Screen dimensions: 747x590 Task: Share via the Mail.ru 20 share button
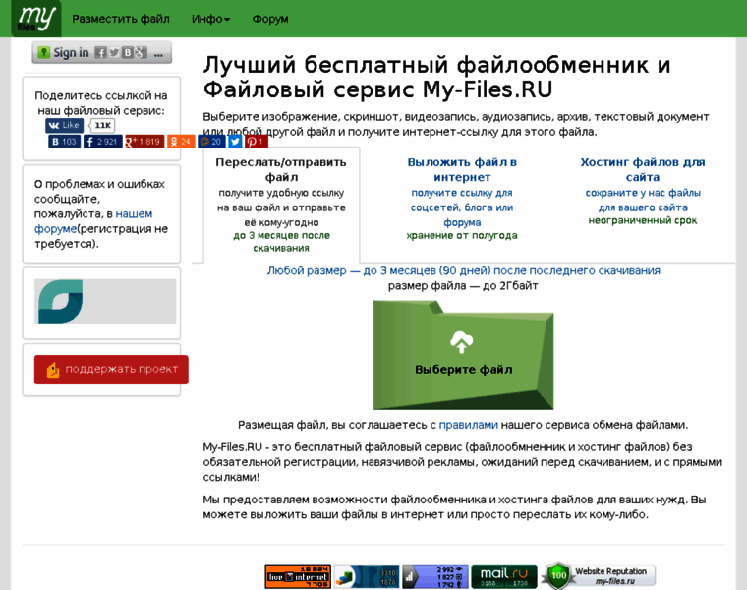(211, 142)
